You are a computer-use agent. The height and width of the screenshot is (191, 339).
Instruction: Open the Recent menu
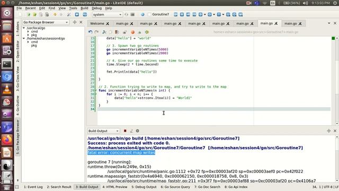tap(31, 8)
